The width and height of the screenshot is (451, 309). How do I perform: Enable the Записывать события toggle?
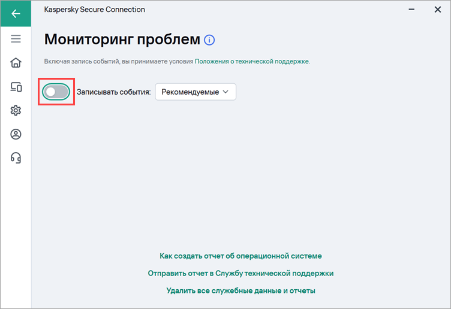pos(56,92)
